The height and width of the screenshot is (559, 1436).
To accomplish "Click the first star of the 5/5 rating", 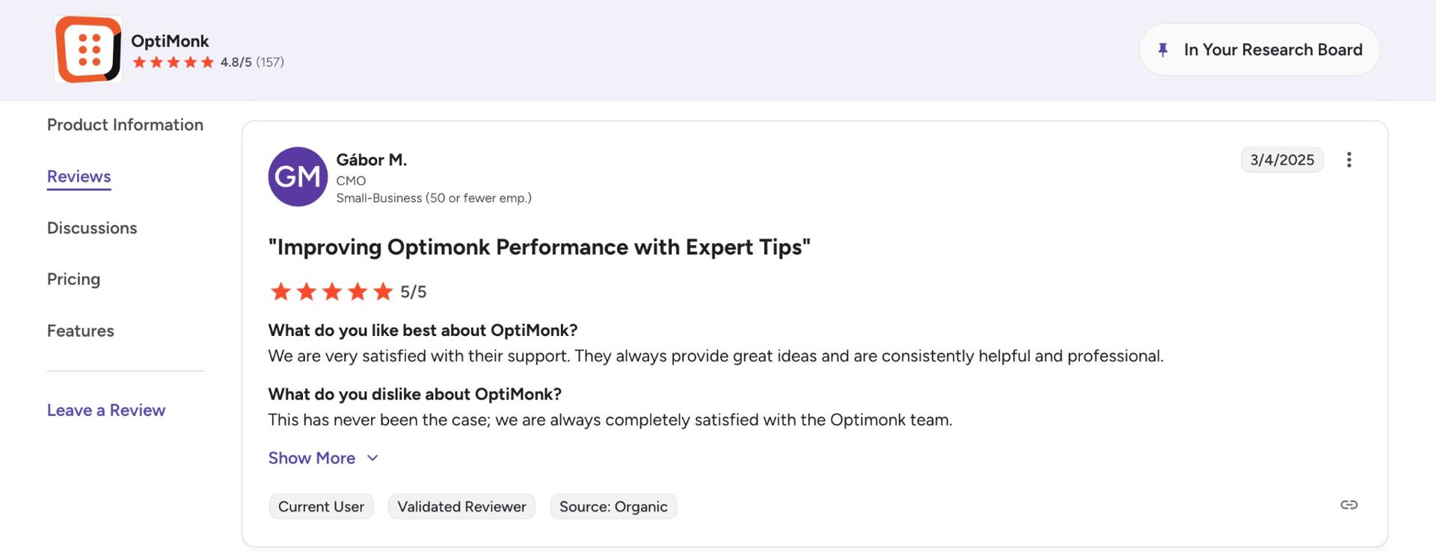I will 280,292.
